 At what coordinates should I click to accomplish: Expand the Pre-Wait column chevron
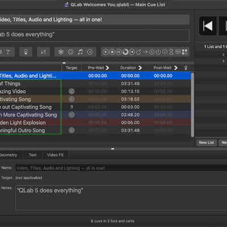107,68
